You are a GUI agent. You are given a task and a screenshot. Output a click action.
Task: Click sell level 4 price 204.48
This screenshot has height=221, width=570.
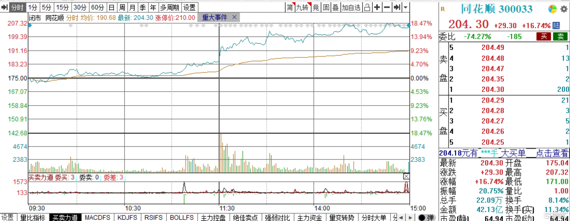[x=493, y=58]
